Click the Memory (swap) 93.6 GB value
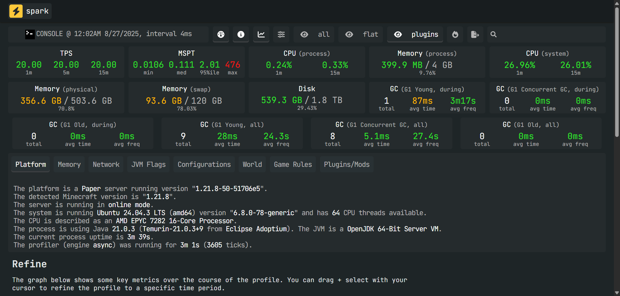This screenshot has width=620, height=296. 164,101
